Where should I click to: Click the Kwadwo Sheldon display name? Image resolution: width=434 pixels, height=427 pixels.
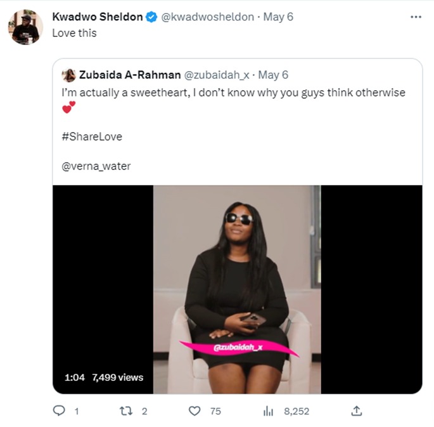(98, 17)
